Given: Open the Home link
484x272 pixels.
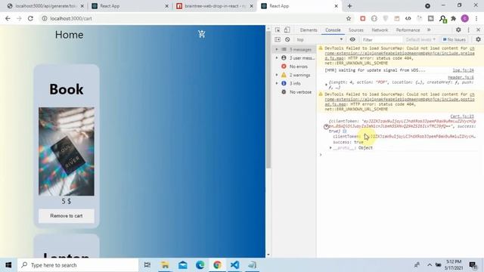Looking at the screenshot, I should [69, 35].
